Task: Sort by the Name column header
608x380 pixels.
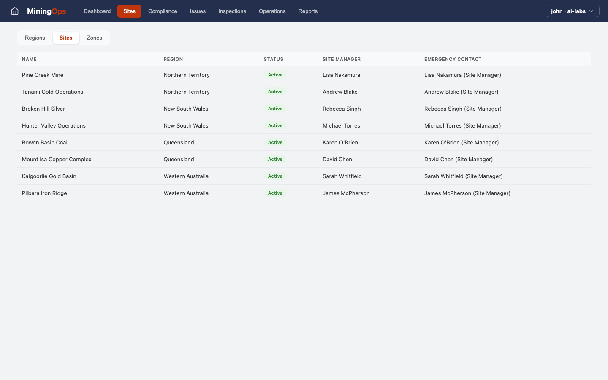Action: (29, 60)
